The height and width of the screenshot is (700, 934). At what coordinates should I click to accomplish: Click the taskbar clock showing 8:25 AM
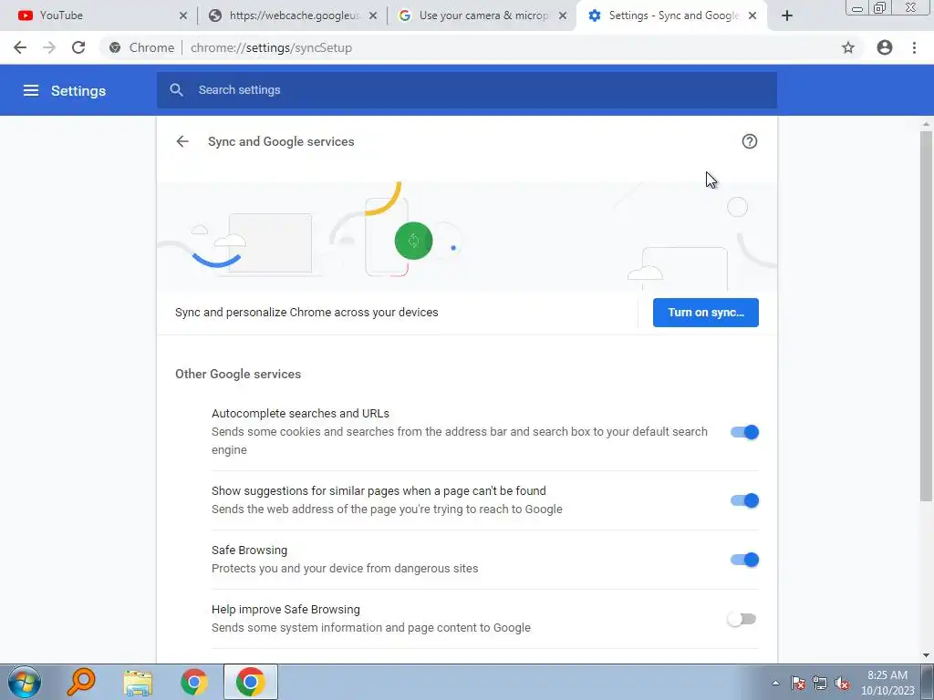tap(887, 683)
